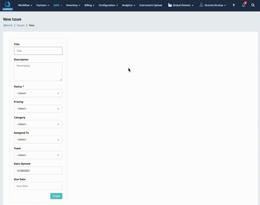260x205 pixels.
Task: Open the Analytics menu
Action: [x=129, y=5]
